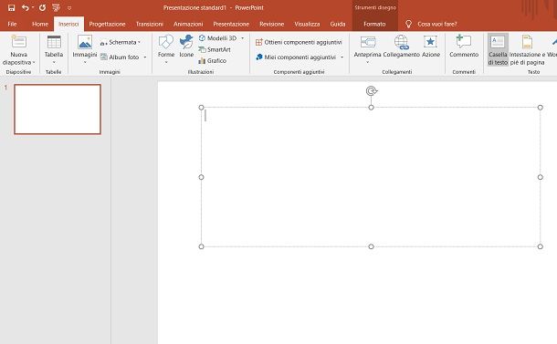Open the Visualizza tab
This screenshot has width=557, height=344.
click(307, 24)
